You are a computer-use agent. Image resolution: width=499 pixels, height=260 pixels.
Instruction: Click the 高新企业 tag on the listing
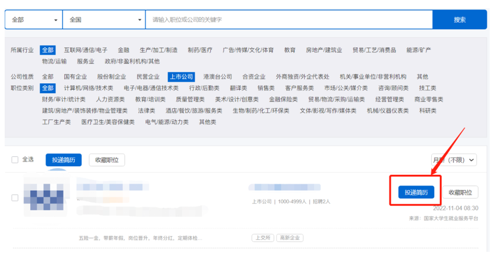[289, 238]
